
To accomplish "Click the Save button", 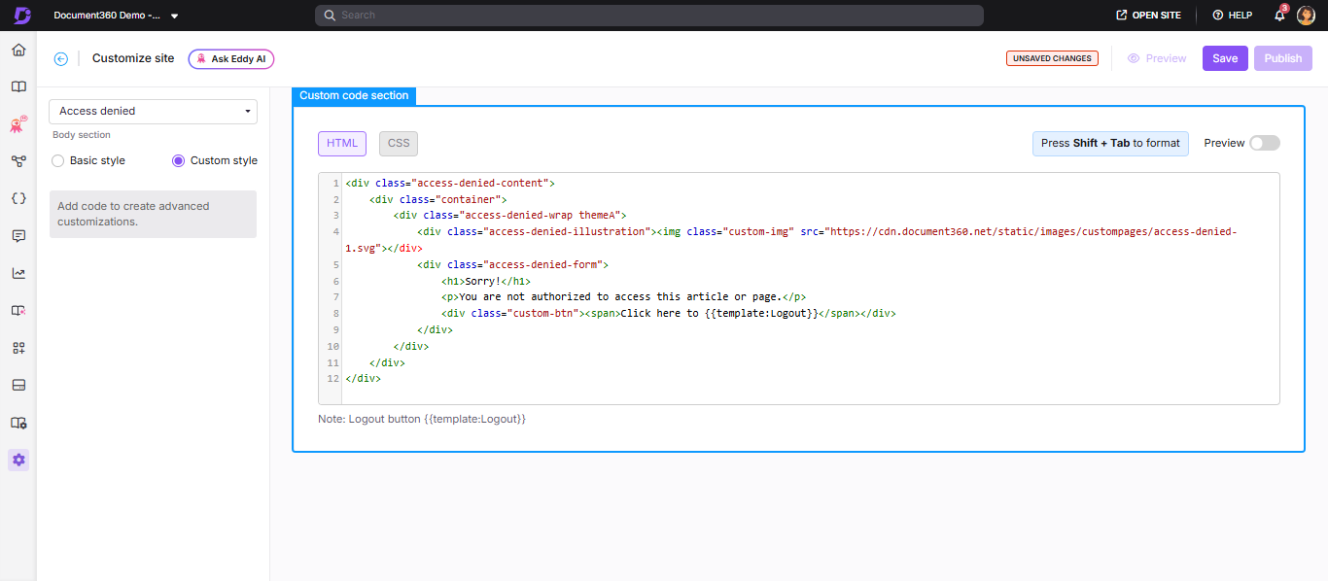I will [1225, 58].
